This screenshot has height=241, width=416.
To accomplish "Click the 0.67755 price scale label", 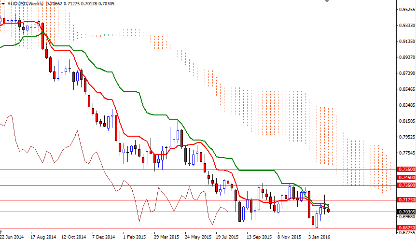I will pyautogui.click(x=407, y=233).
